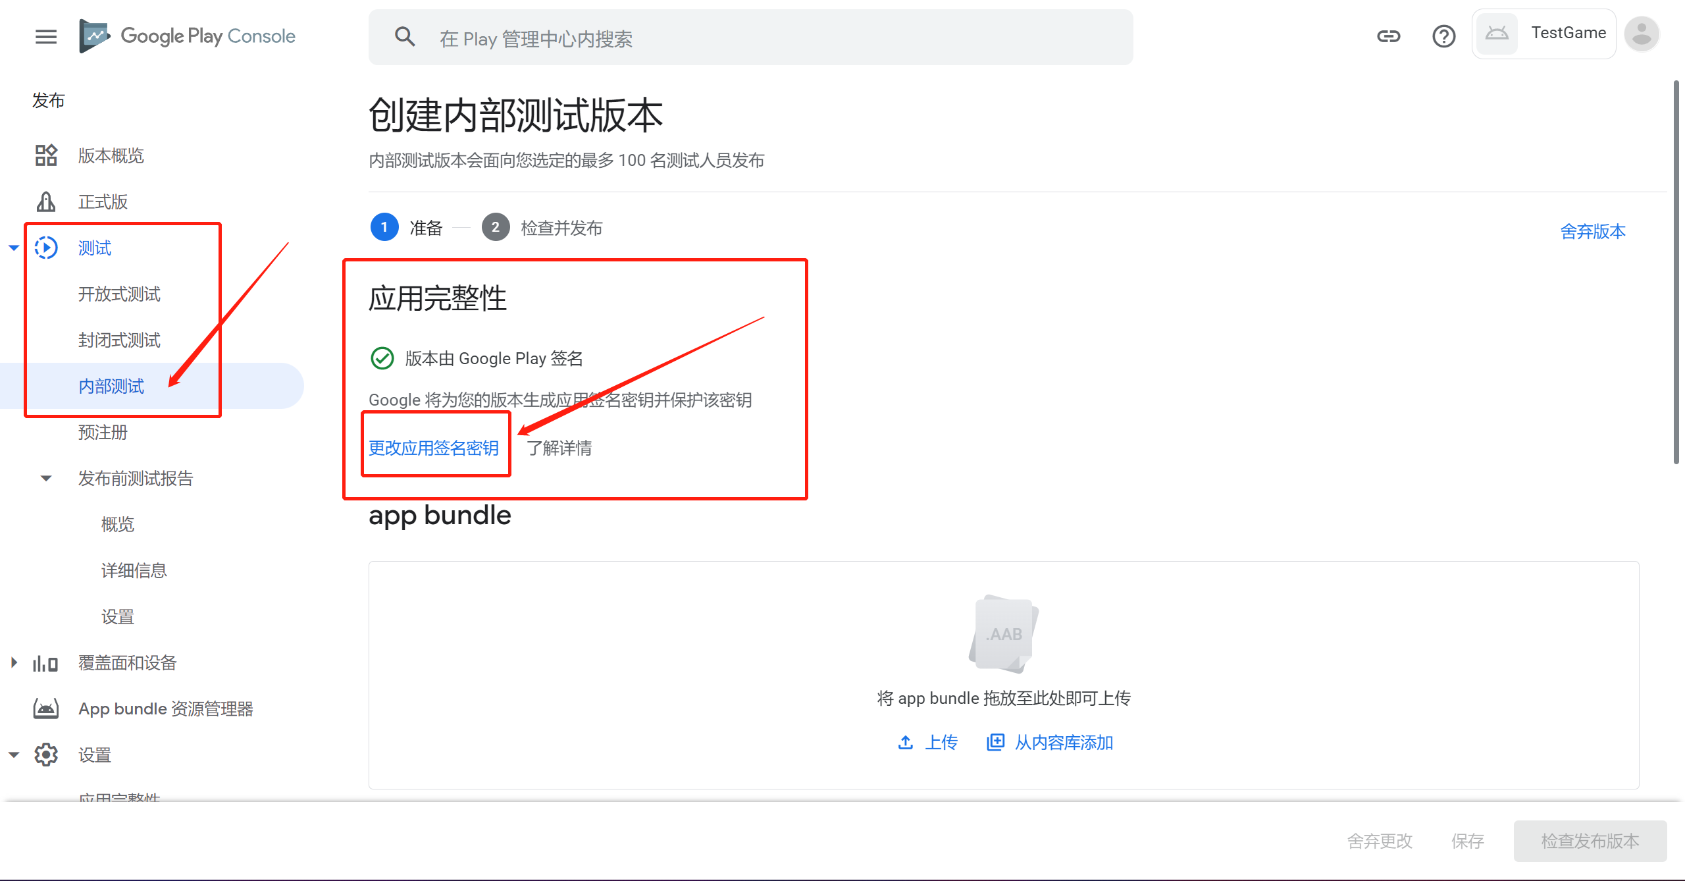Click the 发布 sidebar section heading

(x=49, y=100)
